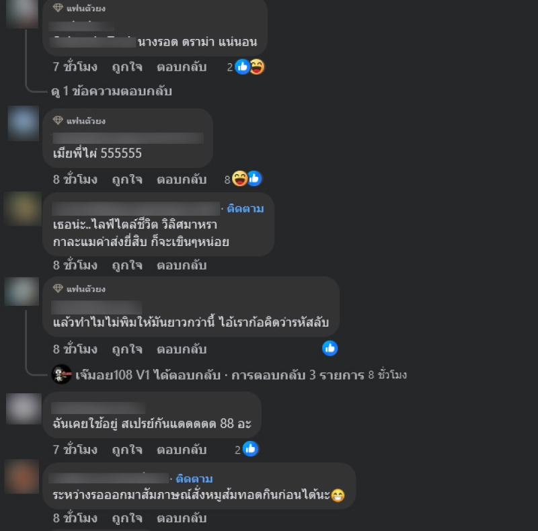The width and height of the screenshot is (538, 531).
Task: Open 7 hours timestamp of first comment
Action: tap(75, 67)
